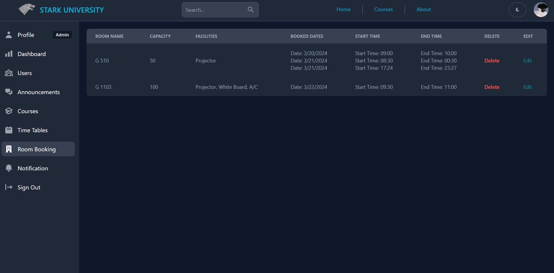Delete the G 510 room booking
Image resolution: width=554 pixels, height=273 pixels.
(x=492, y=60)
